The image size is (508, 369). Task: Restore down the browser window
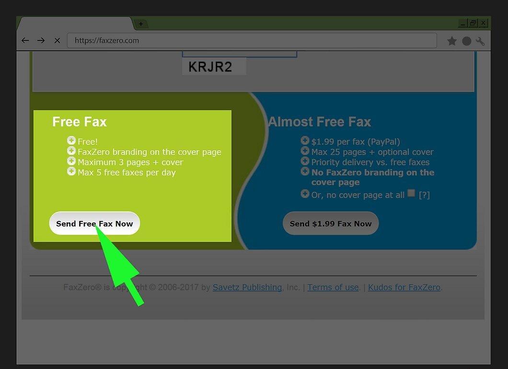coord(473,23)
